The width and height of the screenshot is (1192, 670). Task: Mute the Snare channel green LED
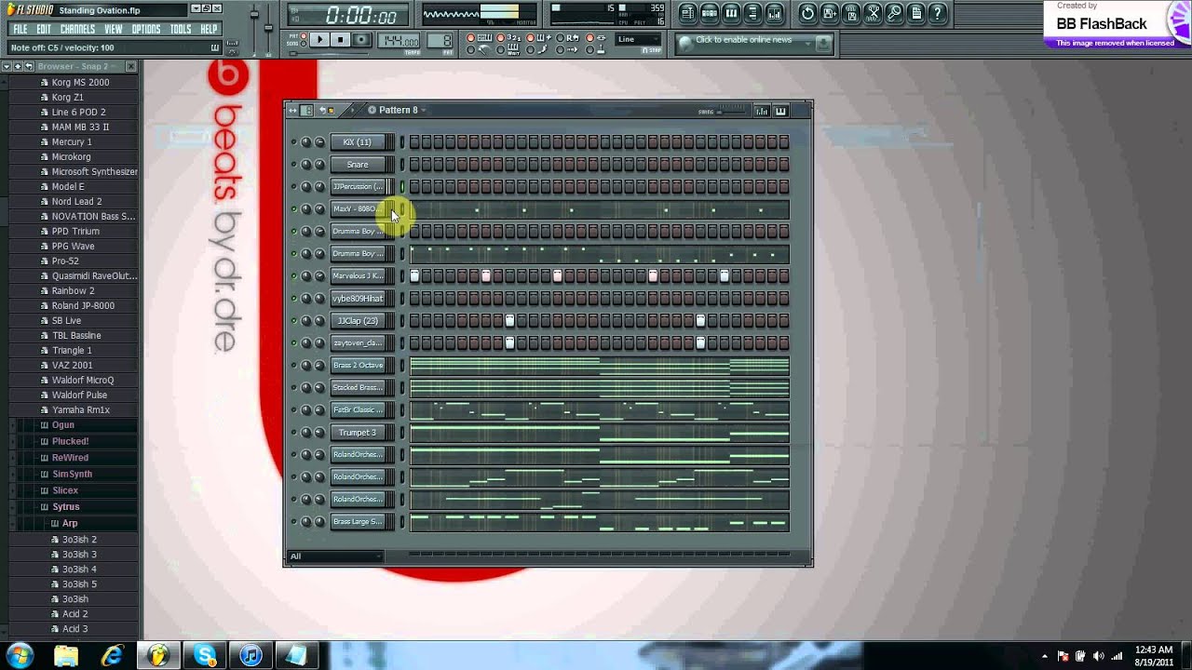pyautogui.click(x=293, y=165)
